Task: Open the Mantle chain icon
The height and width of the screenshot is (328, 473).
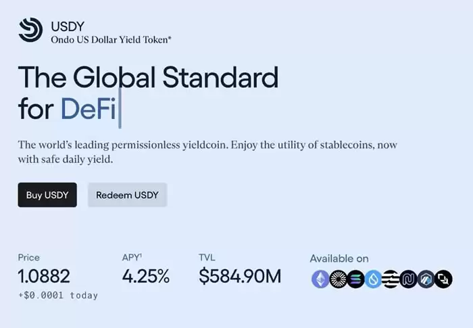Action: 338,279
